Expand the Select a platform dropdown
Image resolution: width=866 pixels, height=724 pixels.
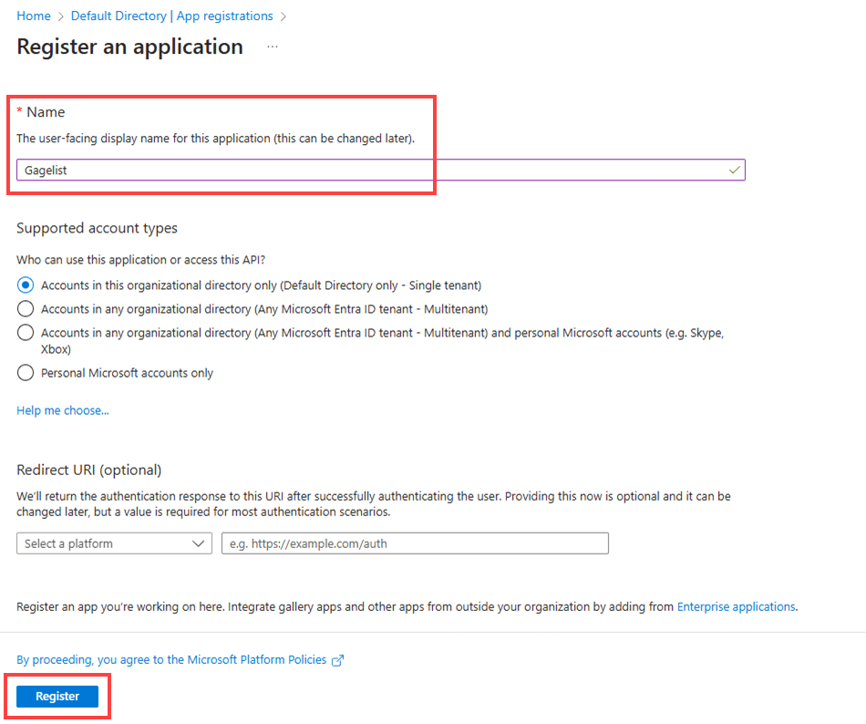(108, 543)
